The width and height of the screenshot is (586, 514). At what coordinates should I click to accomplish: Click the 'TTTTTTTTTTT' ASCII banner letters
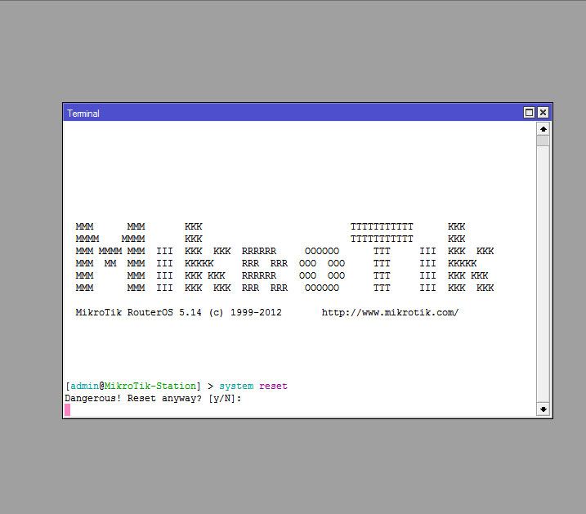point(382,226)
